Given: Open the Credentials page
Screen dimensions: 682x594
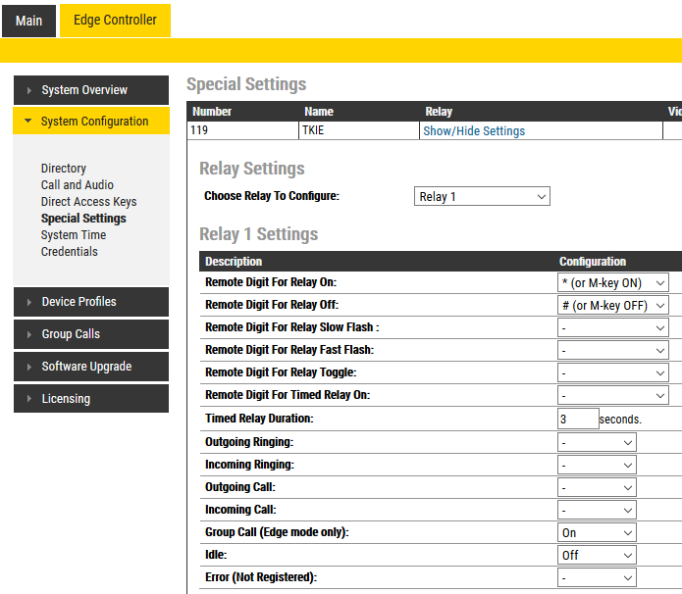Looking at the screenshot, I should (x=70, y=252).
